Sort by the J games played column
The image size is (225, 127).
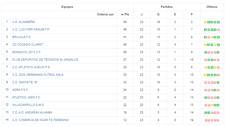141,14
